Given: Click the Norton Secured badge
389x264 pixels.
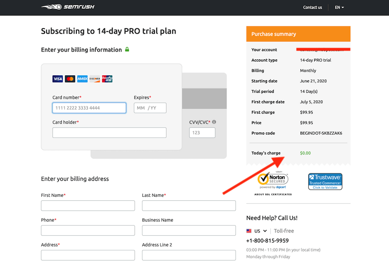Looking at the screenshot, I should coord(273,180).
